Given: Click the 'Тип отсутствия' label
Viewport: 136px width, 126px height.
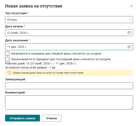Looking at the screenshot, I should pos(16,13).
